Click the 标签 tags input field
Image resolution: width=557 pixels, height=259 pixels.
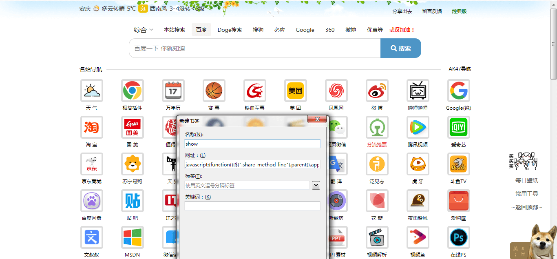[247, 185]
